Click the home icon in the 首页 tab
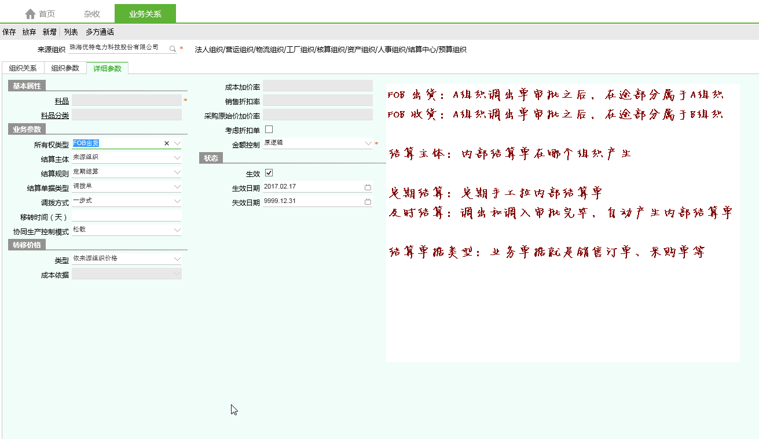Image resolution: width=759 pixels, height=439 pixels. (30, 14)
